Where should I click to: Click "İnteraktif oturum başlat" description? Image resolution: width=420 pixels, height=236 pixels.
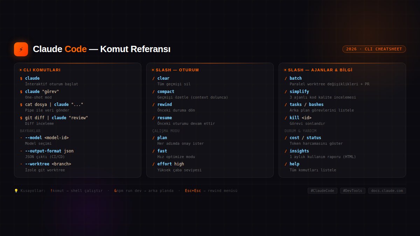51,84
